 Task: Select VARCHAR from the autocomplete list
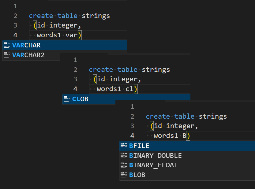pyautogui.click(x=65, y=45)
